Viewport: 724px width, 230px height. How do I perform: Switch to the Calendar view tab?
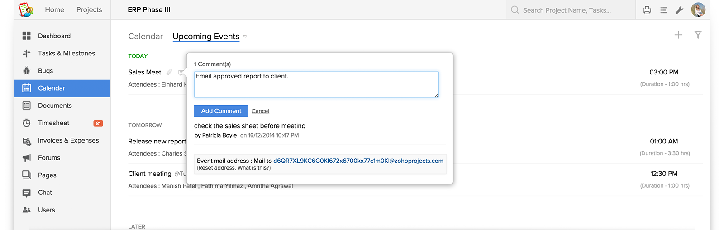[145, 37]
